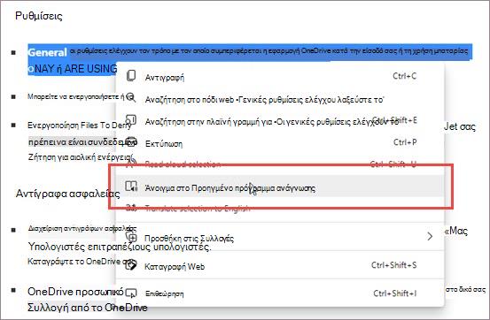Click Ζήτηση για αιολική ενέργεια text
This screenshot has width=490, height=320.
pos(81,156)
